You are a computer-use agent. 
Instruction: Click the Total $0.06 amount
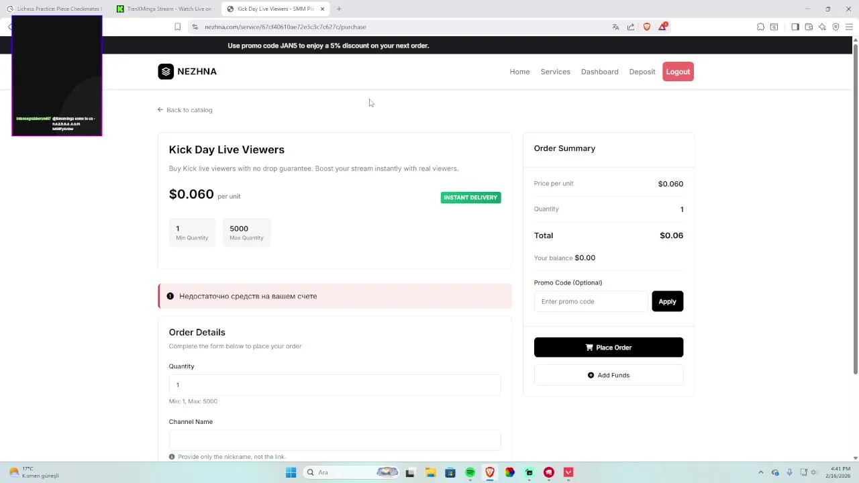[671, 235]
